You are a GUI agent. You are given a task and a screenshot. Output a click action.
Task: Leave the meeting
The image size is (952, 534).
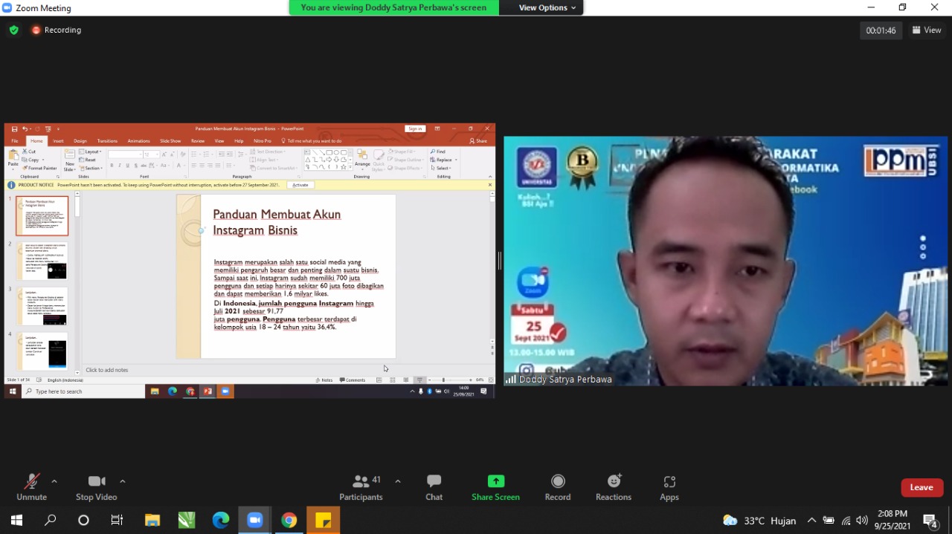point(922,487)
